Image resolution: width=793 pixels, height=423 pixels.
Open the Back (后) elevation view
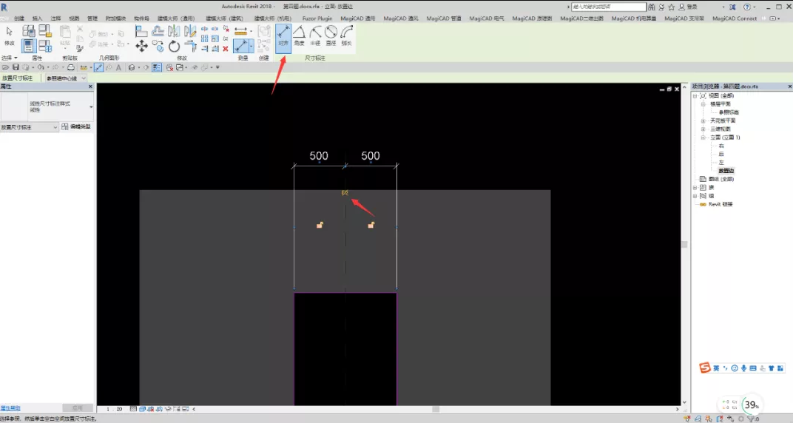click(x=721, y=154)
